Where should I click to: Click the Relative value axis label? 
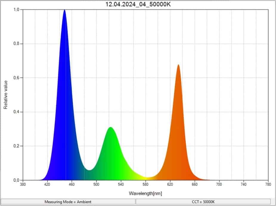5,95
